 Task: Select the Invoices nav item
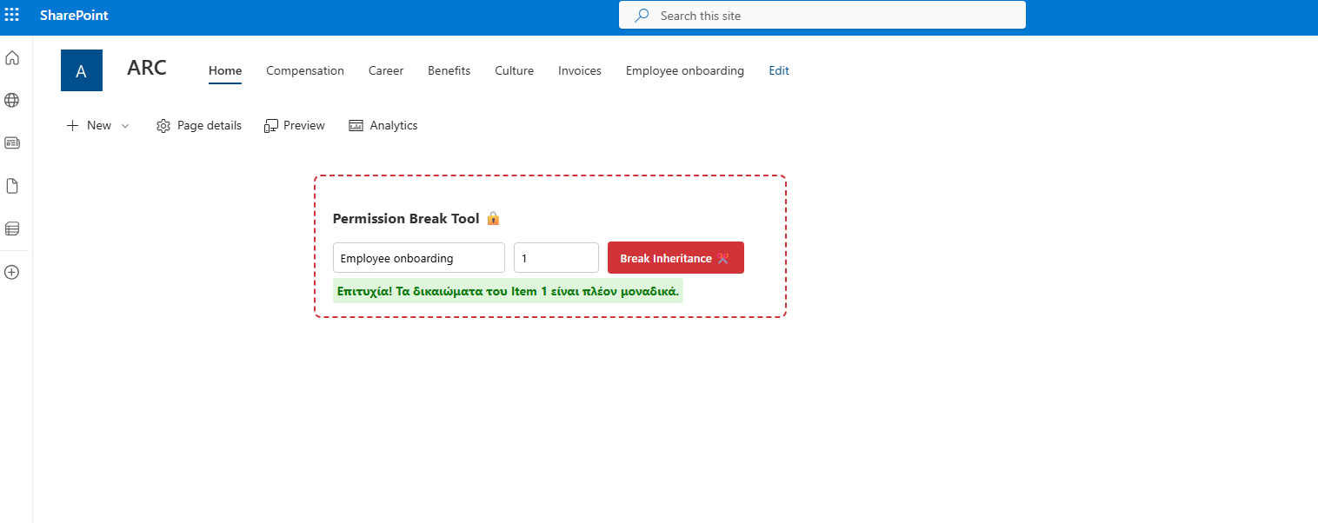pos(580,71)
